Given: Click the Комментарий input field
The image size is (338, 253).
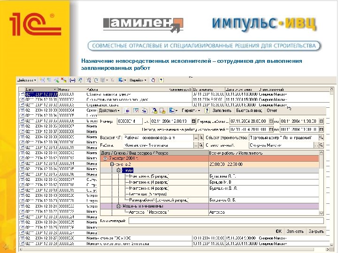Looking at the screenshot, I should coord(226,221).
